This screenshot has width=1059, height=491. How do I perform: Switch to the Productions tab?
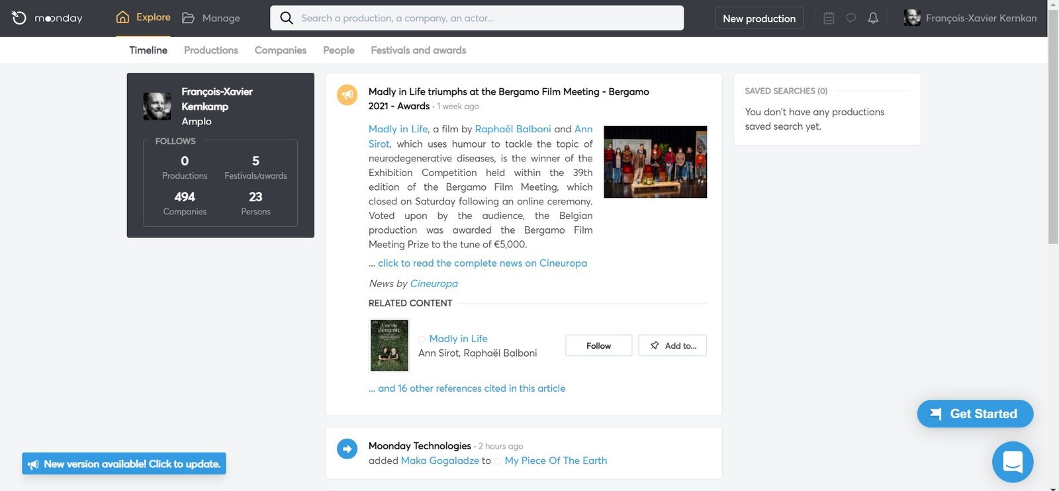[x=211, y=50]
